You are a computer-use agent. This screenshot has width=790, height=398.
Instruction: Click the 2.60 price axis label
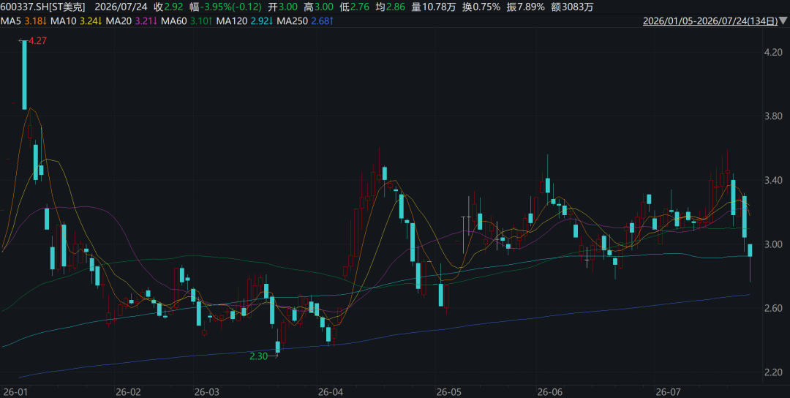click(x=773, y=308)
